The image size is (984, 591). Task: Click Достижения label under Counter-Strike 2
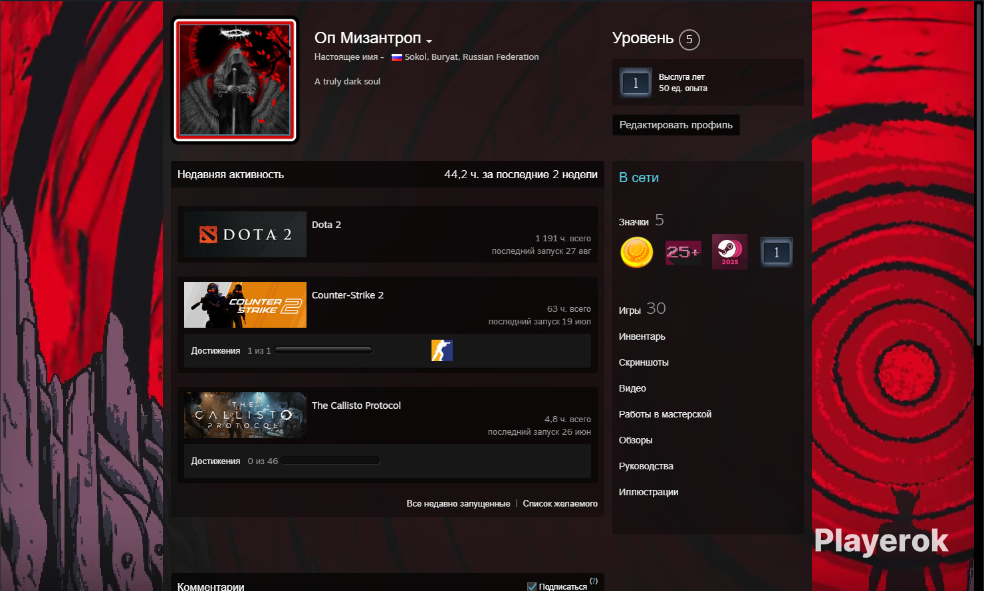215,350
